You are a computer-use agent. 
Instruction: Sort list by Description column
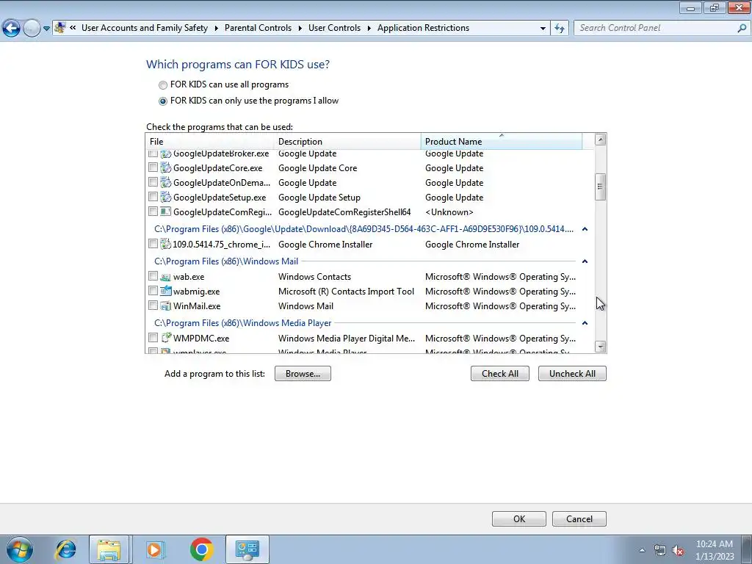click(347, 142)
